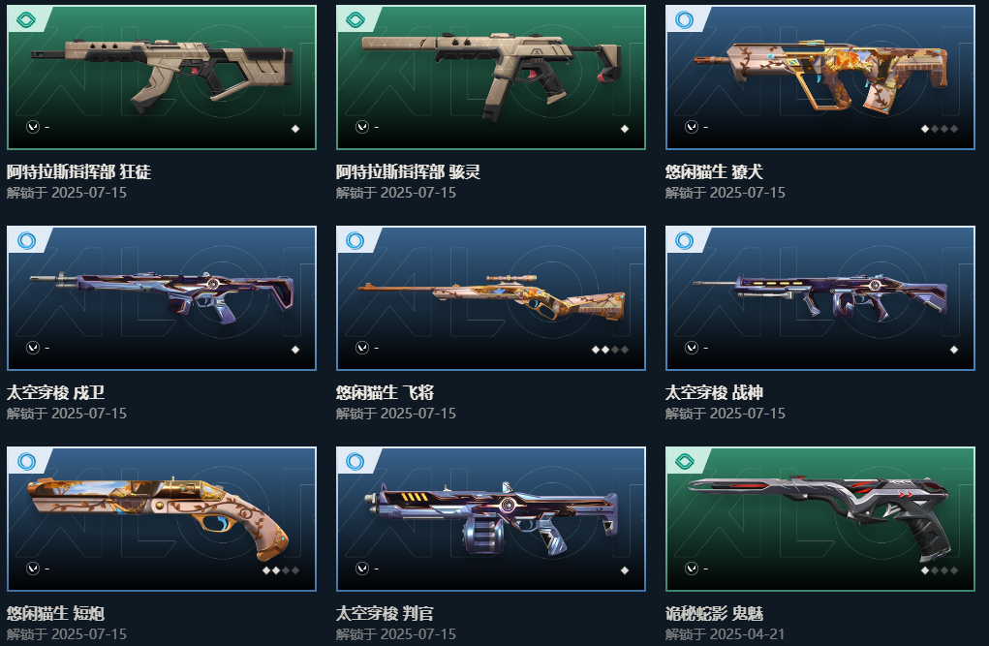Click the 阿特拉斯指挥部 骇灵 title text
This screenshot has width=989, height=646.
408,171
